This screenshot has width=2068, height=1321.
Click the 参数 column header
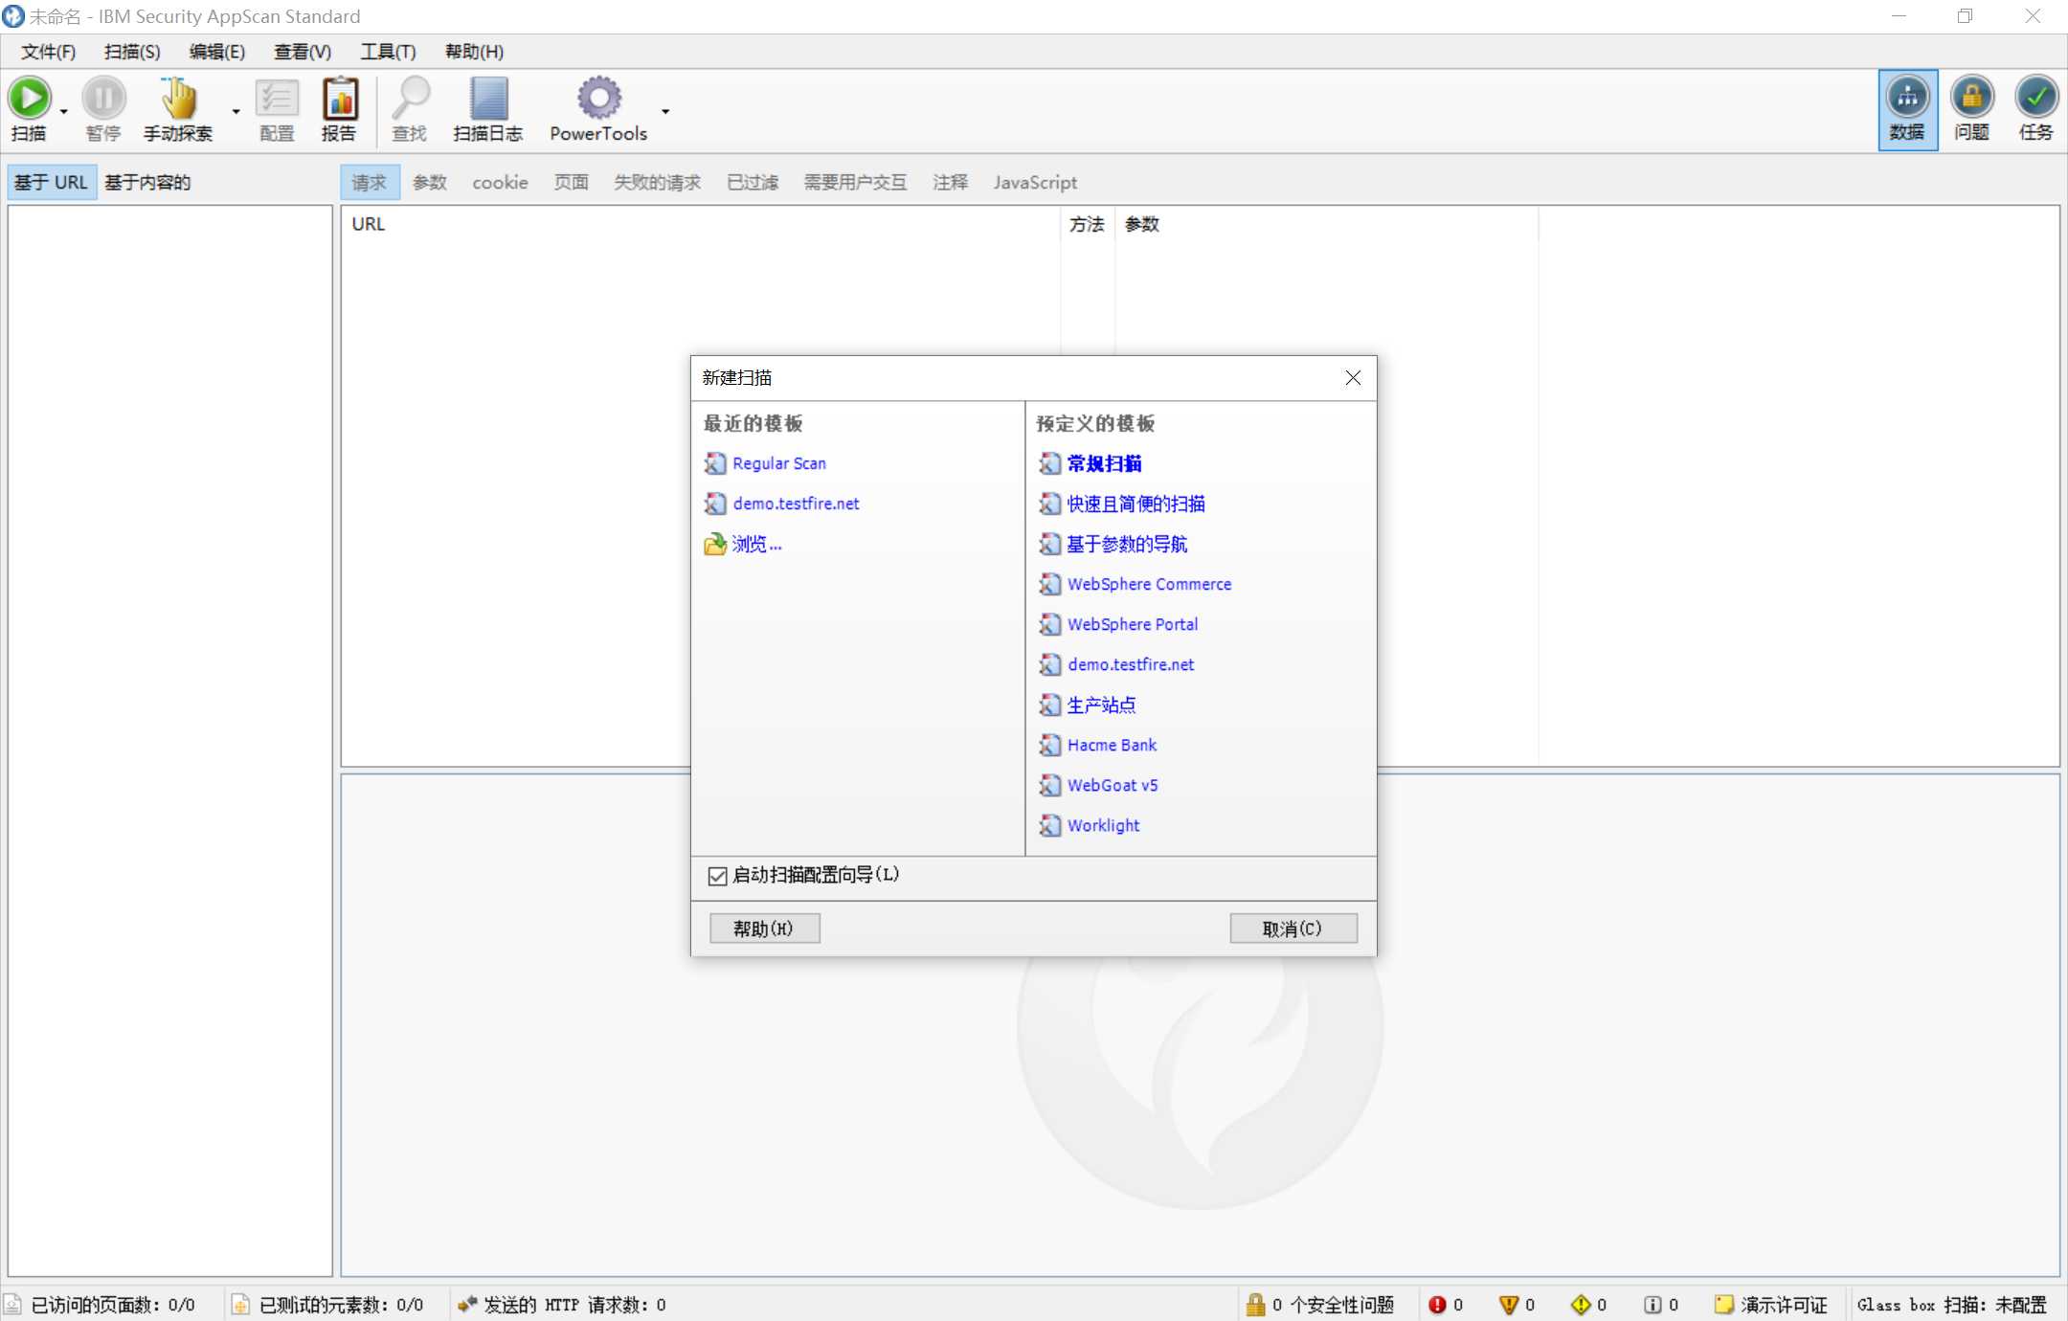pyautogui.click(x=1327, y=224)
